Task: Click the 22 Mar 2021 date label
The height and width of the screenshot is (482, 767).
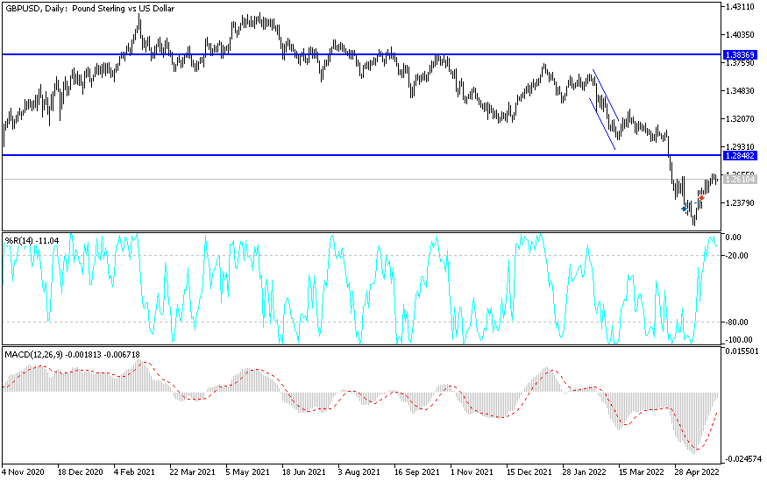Action: coord(192,472)
